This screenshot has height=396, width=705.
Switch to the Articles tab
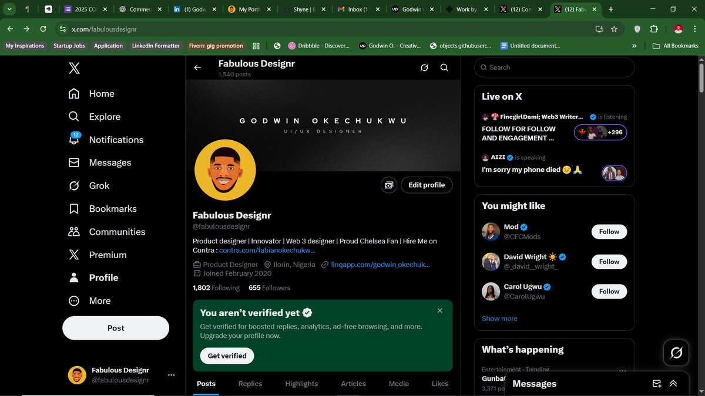click(354, 384)
